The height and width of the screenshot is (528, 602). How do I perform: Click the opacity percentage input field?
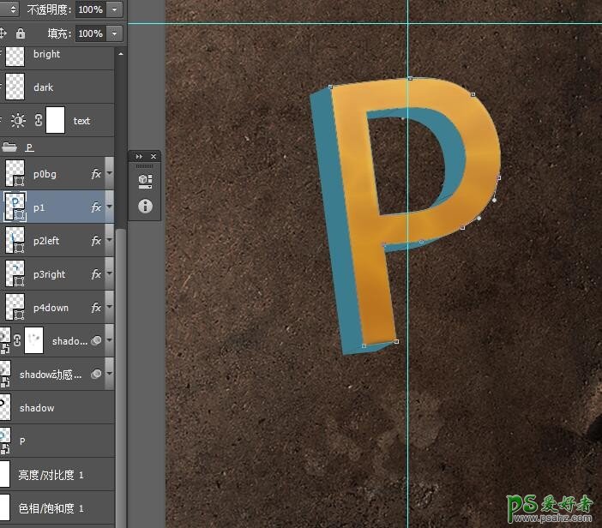pos(90,9)
